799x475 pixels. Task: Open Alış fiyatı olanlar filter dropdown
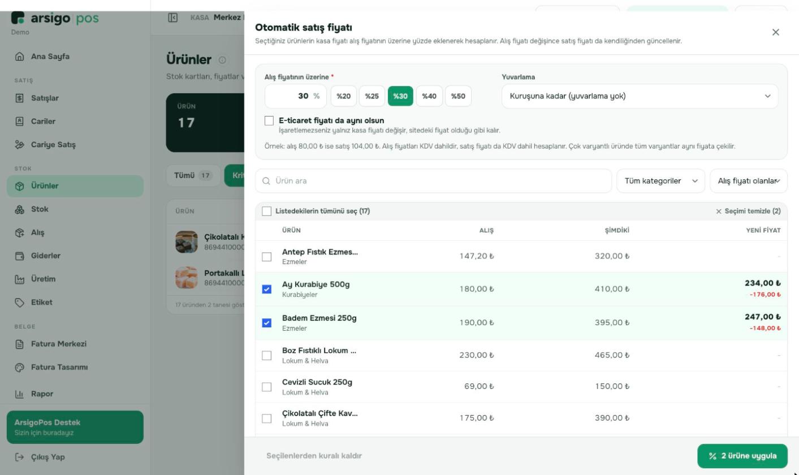click(749, 181)
